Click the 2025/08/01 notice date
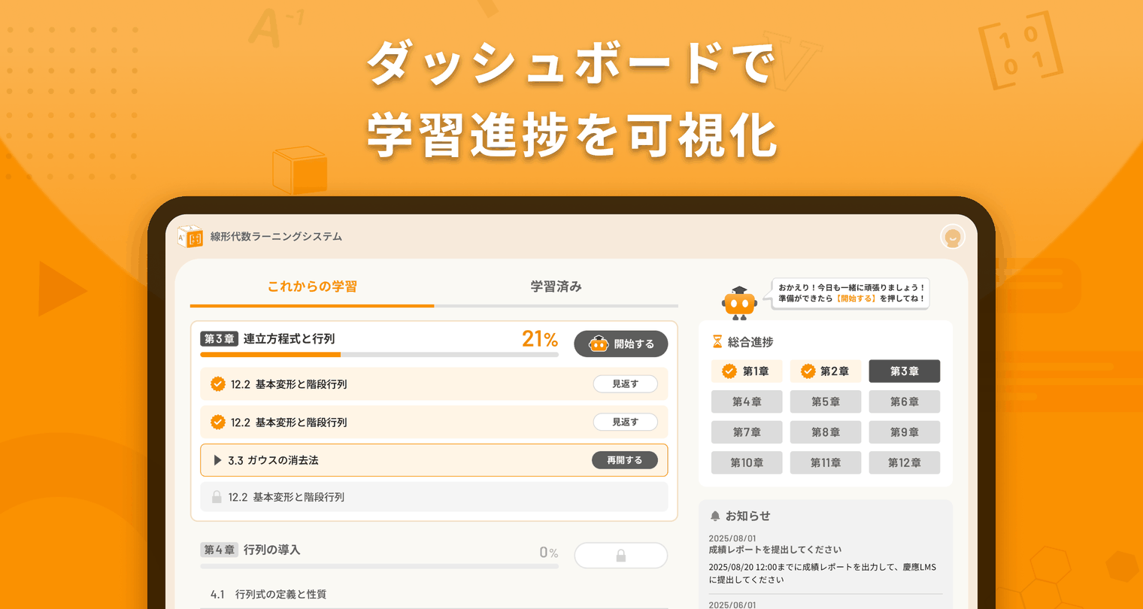The height and width of the screenshot is (609, 1143). pyautogui.click(x=732, y=538)
